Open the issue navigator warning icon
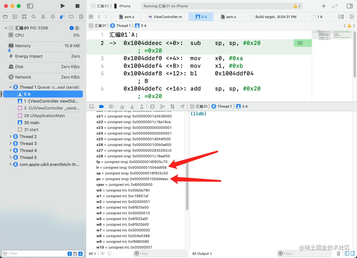357x258 pixels. [43, 17]
